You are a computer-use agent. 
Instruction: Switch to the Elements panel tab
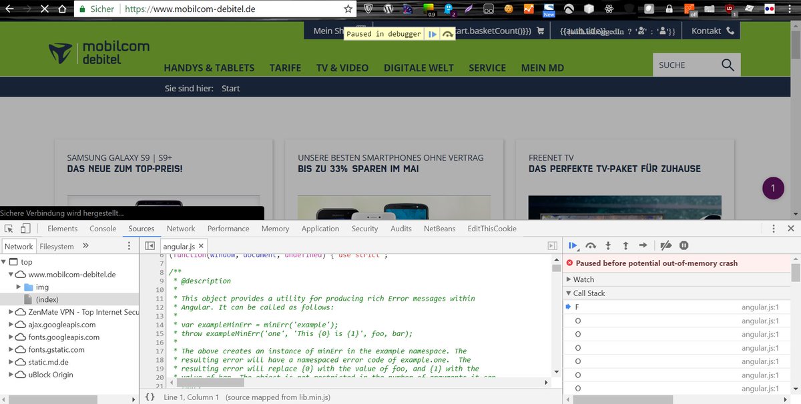(63, 229)
